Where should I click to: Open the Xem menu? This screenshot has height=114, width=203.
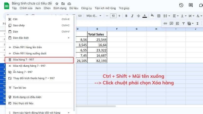click(x=38, y=8)
